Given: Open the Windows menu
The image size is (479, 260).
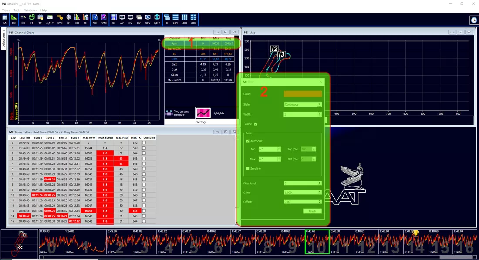Looking at the screenshot, I should point(30,10).
